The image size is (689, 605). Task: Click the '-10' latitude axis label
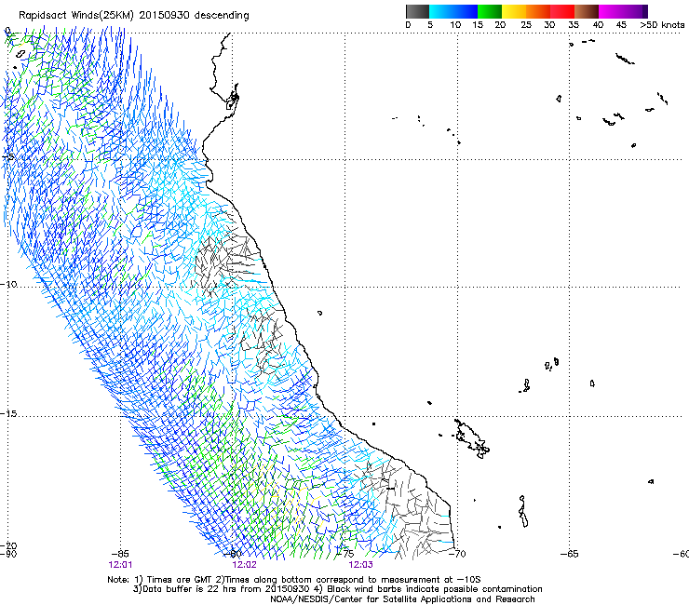point(8,284)
